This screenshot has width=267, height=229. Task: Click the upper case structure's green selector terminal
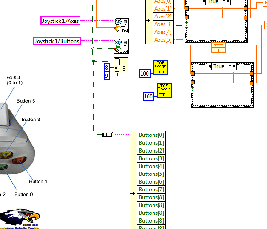coord(187,25)
